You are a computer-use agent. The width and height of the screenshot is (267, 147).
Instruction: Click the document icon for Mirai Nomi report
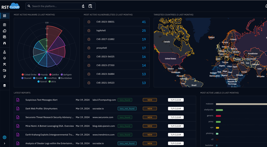click(x=18, y=126)
